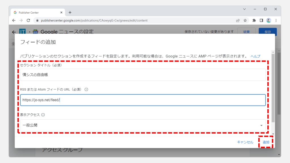This screenshot has width=290, height=163.
Task: Click info icon beside RSS feed URL label
Action: click(x=86, y=89)
